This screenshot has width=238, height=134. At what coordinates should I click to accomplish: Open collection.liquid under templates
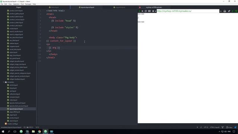pyautogui.click(x=15, y=94)
